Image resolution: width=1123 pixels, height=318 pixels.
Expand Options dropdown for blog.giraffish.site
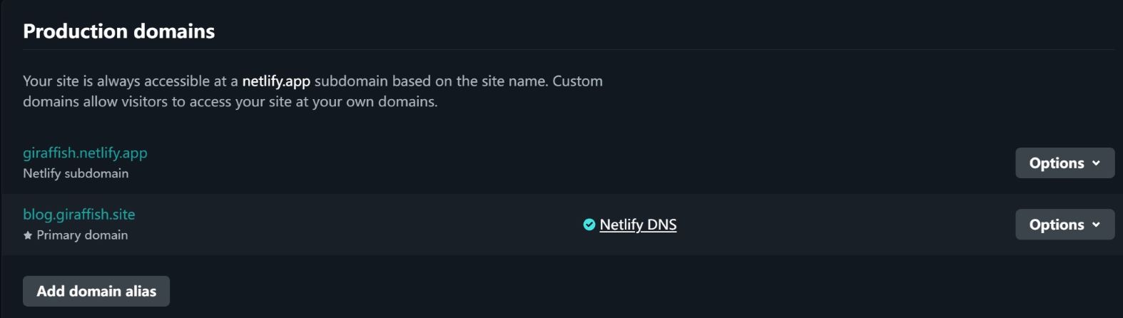(1064, 225)
